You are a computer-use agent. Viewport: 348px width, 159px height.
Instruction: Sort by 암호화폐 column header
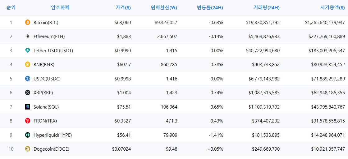[60, 8]
